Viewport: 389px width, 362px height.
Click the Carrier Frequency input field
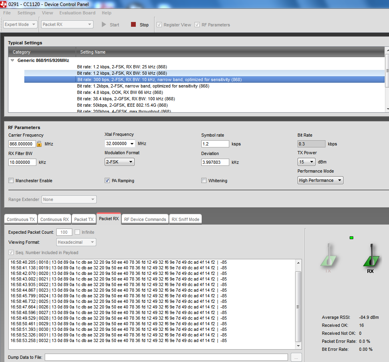coord(22,144)
